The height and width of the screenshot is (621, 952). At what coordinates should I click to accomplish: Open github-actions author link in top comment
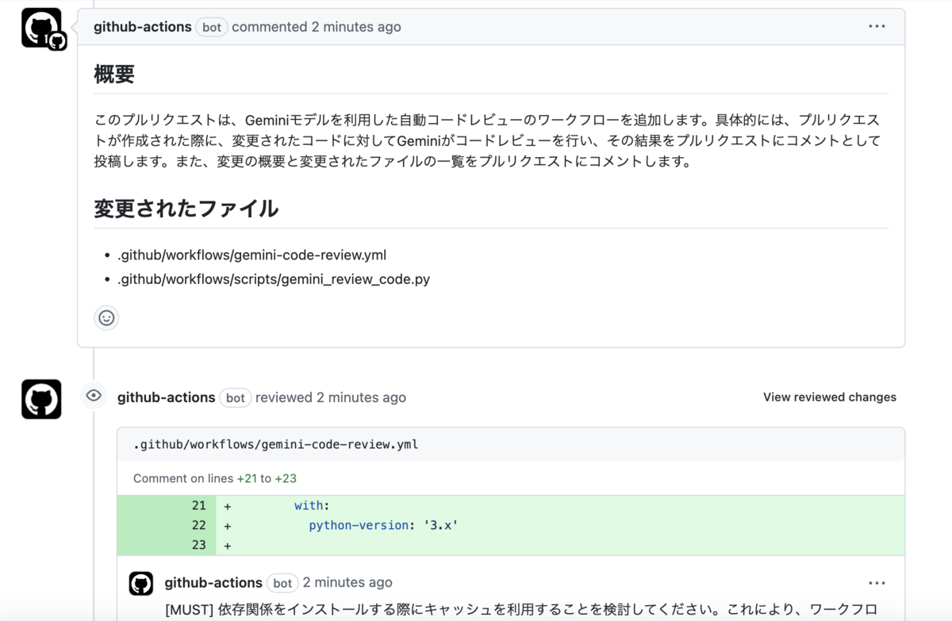click(x=143, y=27)
